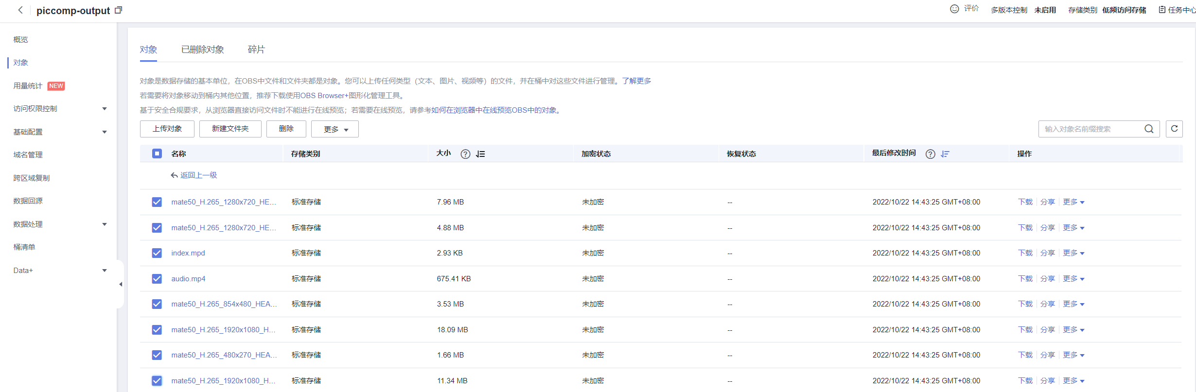Share the audio.mp4 file

(1048, 279)
